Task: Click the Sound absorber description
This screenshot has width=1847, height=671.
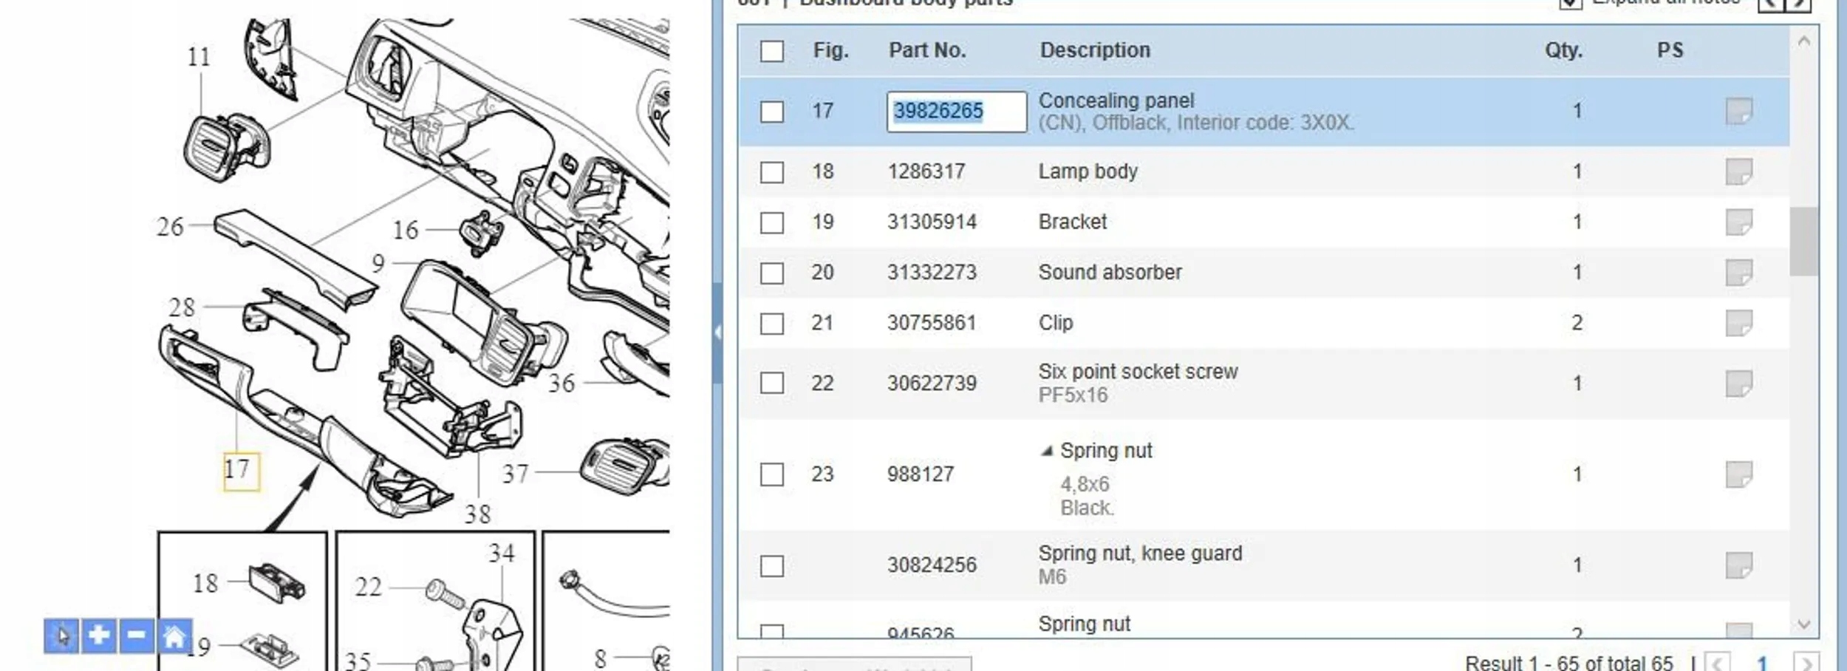Action: click(1110, 272)
